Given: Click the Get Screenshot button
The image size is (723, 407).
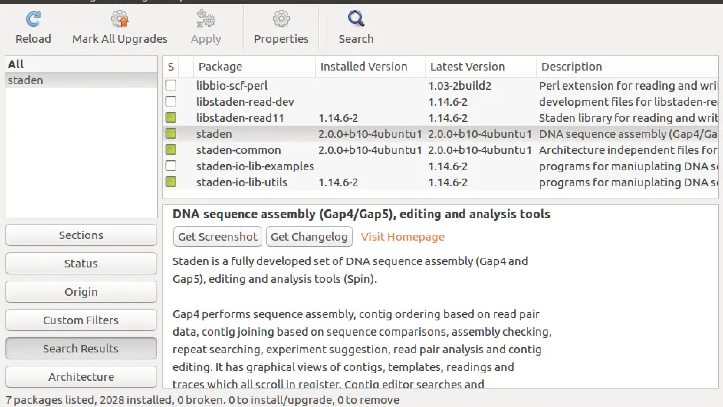Looking at the screenshot, I should pyautogui.click(x=217, y=237).
